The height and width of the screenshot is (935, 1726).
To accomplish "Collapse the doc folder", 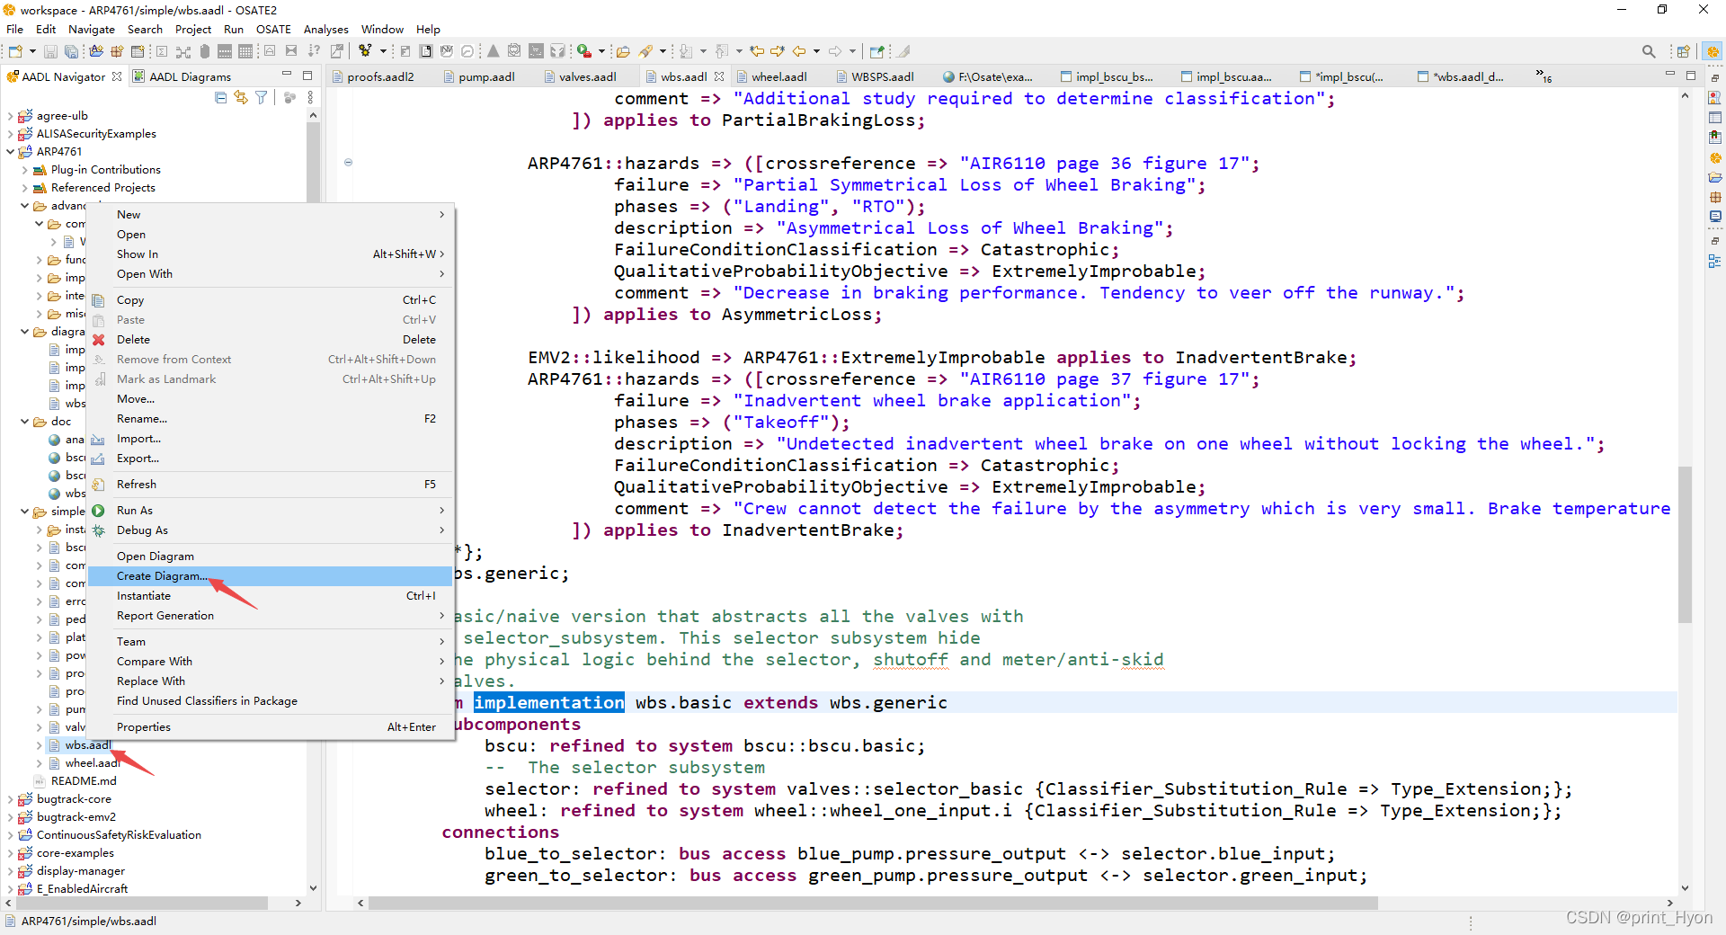I will (25, 422).
